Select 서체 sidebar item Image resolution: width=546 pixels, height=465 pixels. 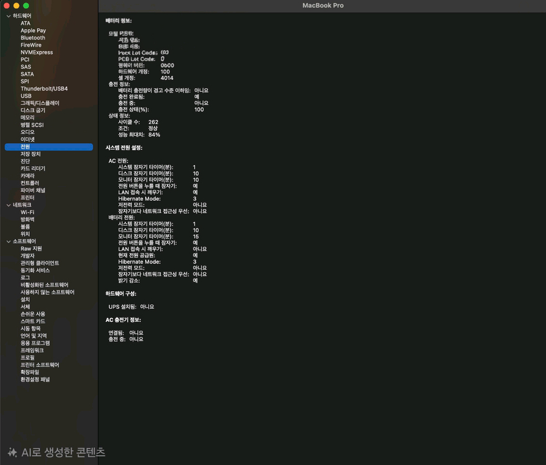click(x=25, y=307)
